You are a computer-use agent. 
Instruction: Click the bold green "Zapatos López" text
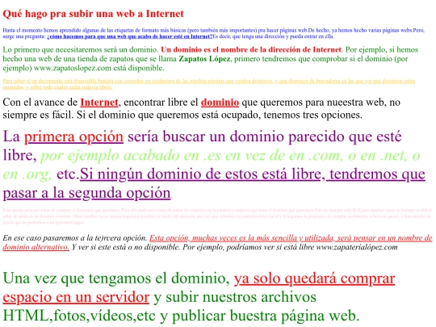204,59
